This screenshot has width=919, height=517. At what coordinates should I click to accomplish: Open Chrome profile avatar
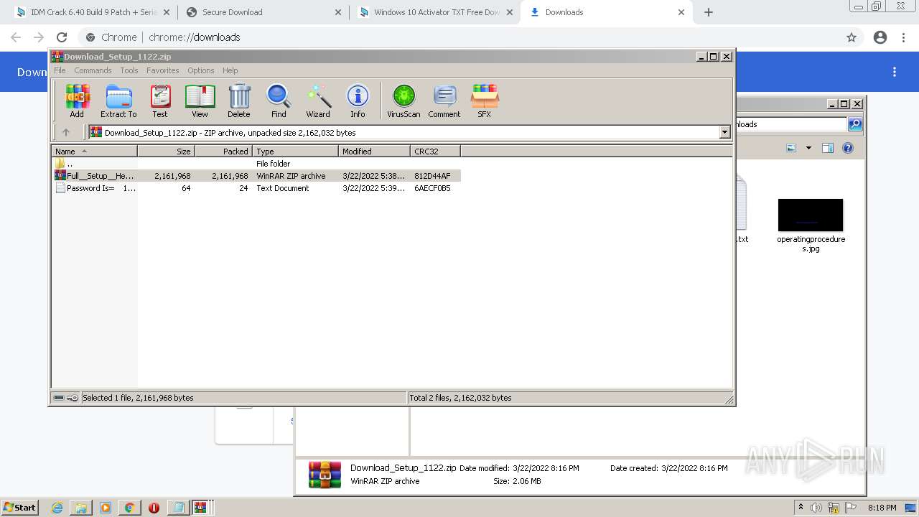(880, 37)
